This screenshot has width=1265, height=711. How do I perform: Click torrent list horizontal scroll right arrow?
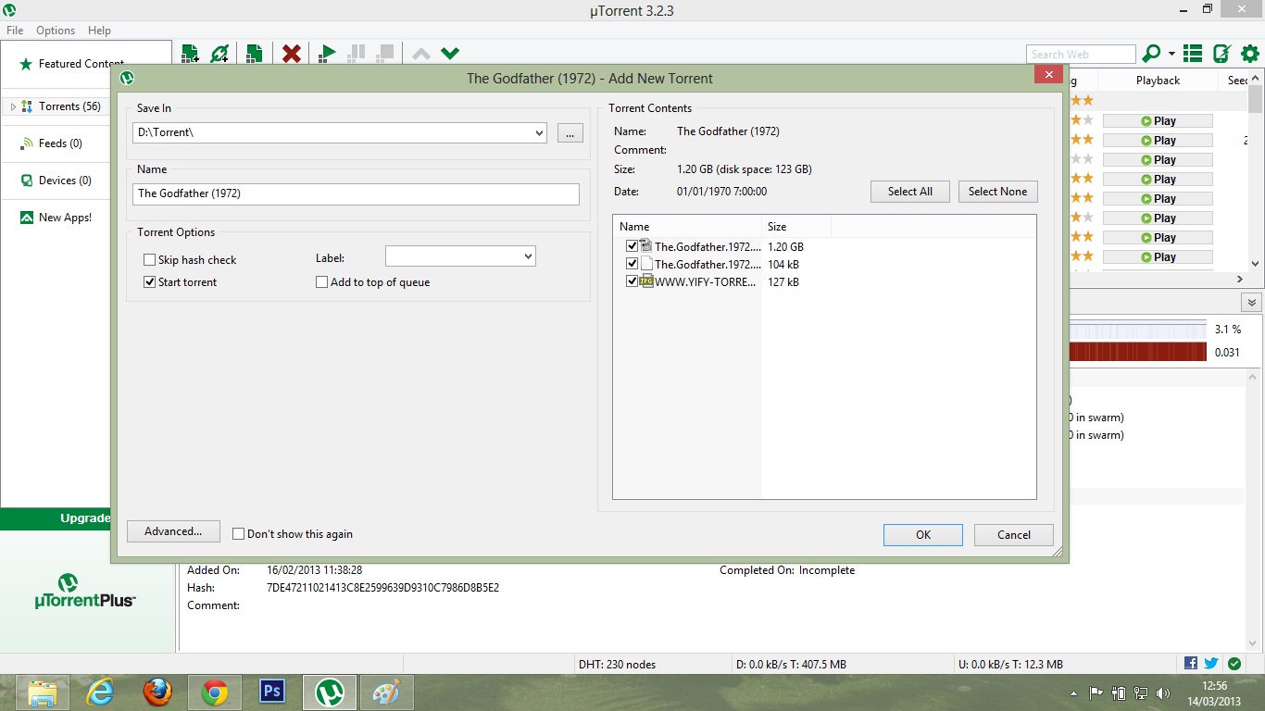[1241, 279]
